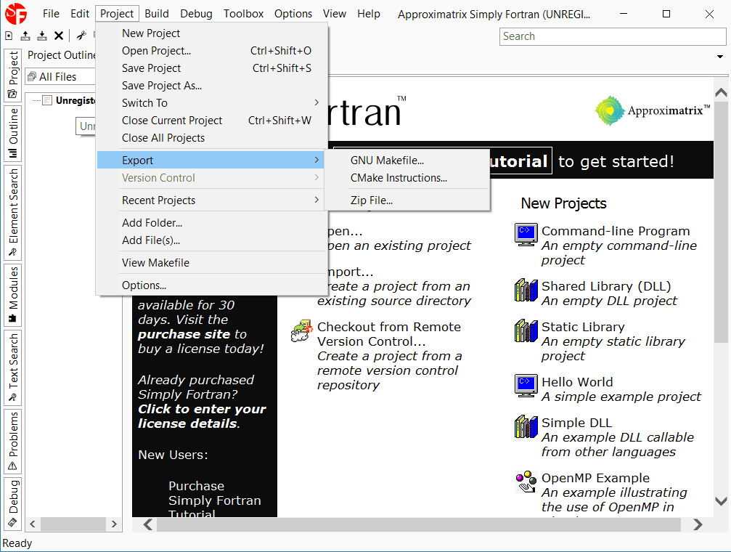Open the Build menu
Screen dimensions: 731x552
point(157,14)
